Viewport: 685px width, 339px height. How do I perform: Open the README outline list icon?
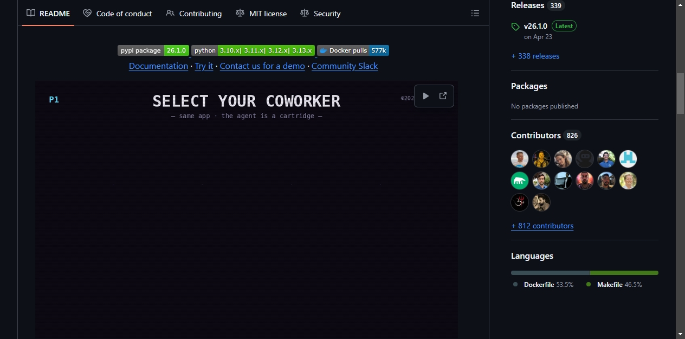pos(475,13)
